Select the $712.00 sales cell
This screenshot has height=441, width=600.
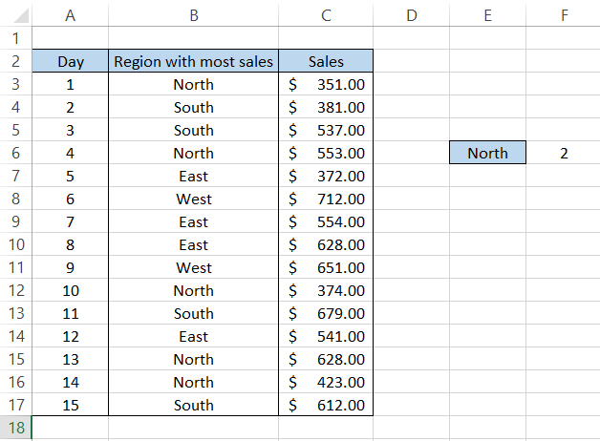(x=327, y=199)
